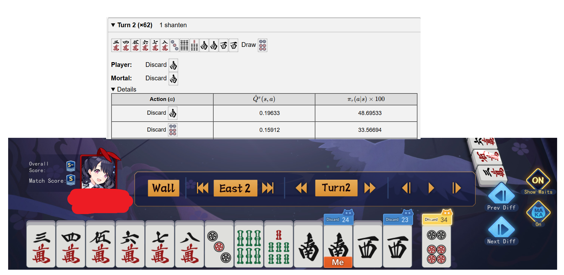Click the East 2 round label
Image resolution: width=564 pixels, height=275 pixels.
(235, 188)
